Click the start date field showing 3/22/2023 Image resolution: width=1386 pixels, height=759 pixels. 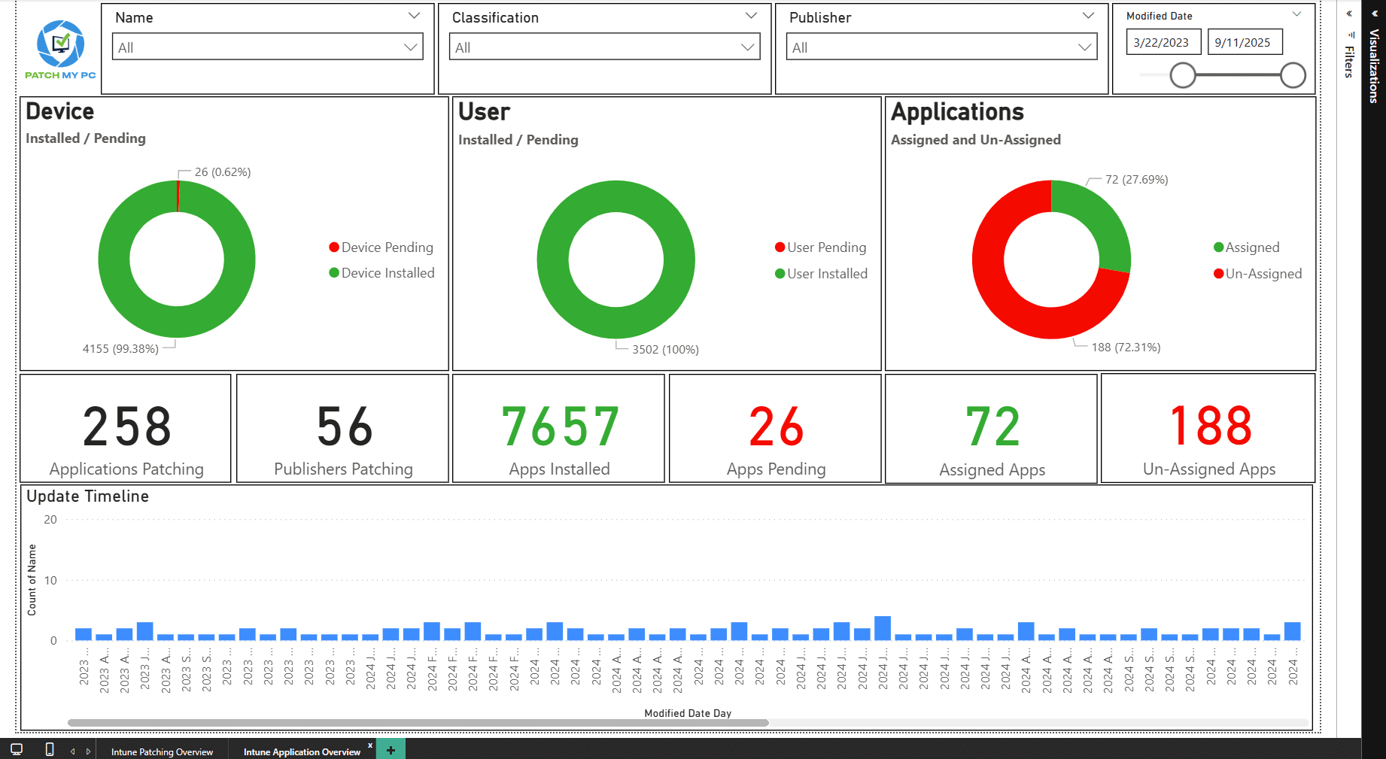1163,42
